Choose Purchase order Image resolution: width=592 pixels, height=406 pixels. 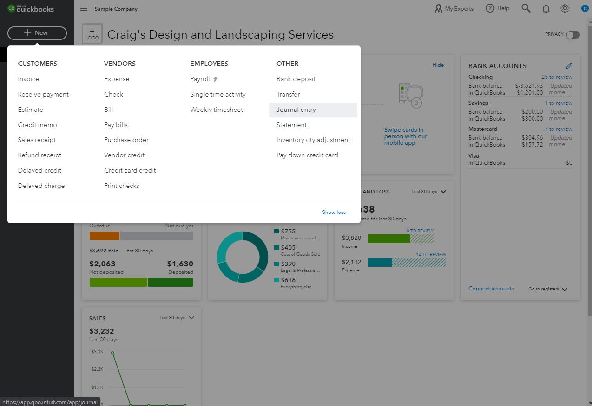126,140
